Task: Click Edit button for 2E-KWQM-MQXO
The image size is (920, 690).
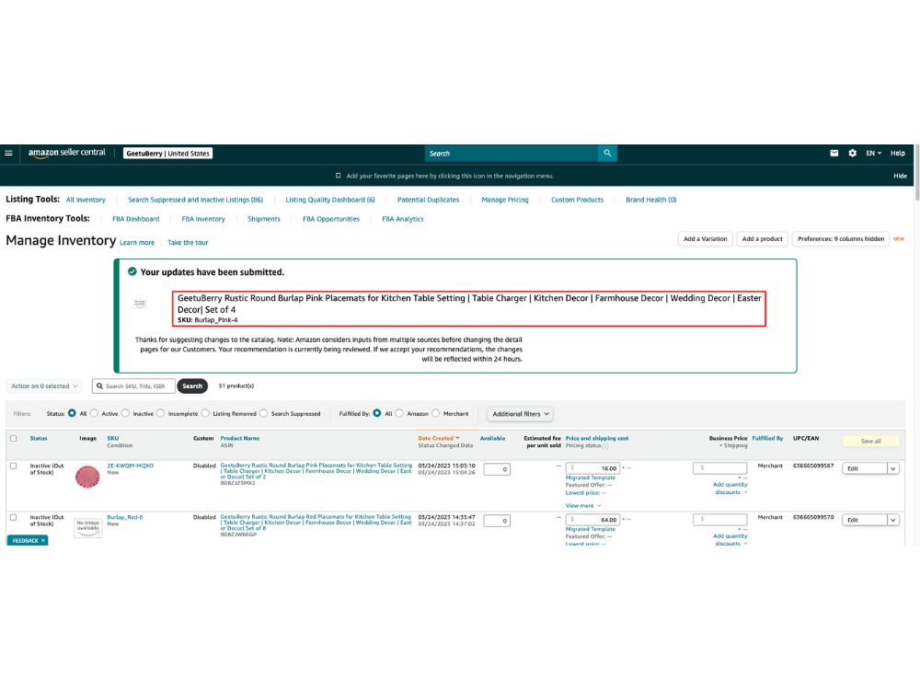Action: tap(864, 469)
